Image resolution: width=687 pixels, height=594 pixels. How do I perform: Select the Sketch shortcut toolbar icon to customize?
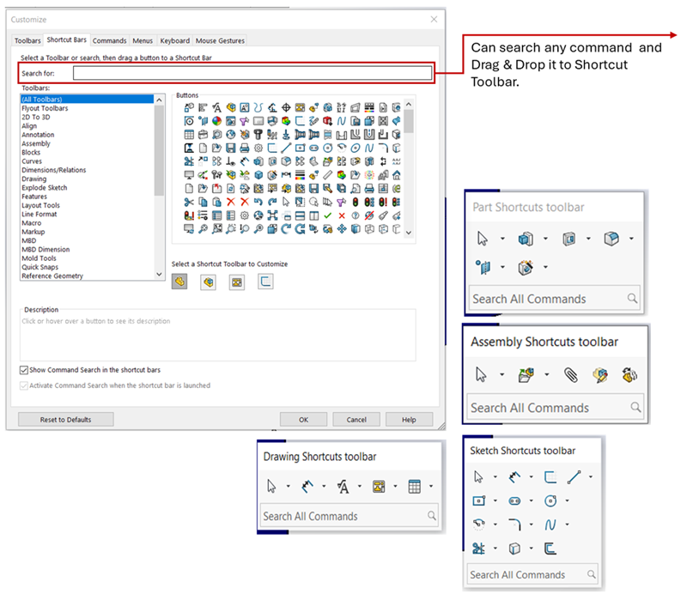[265, 281]
